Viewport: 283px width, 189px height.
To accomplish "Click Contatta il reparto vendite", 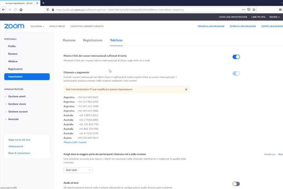I will tap(87, 26).
